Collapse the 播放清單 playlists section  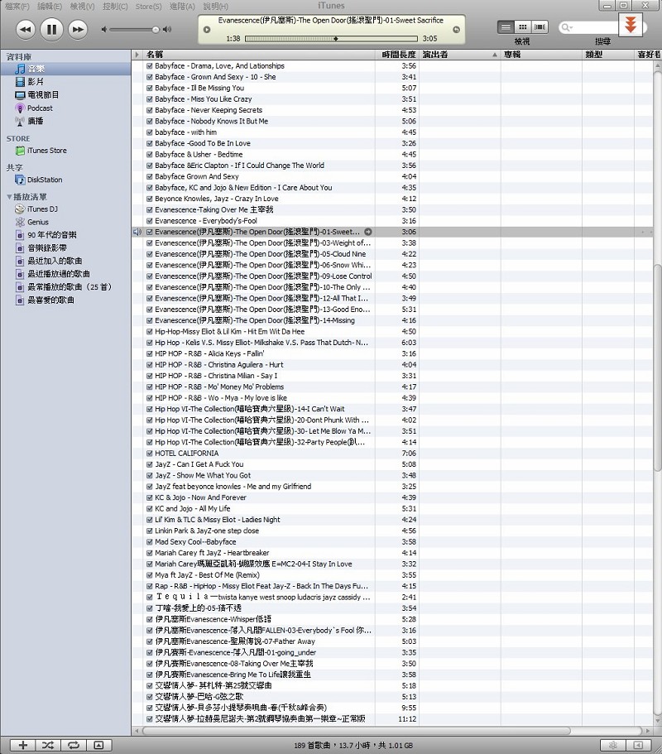tap(9, 197)
